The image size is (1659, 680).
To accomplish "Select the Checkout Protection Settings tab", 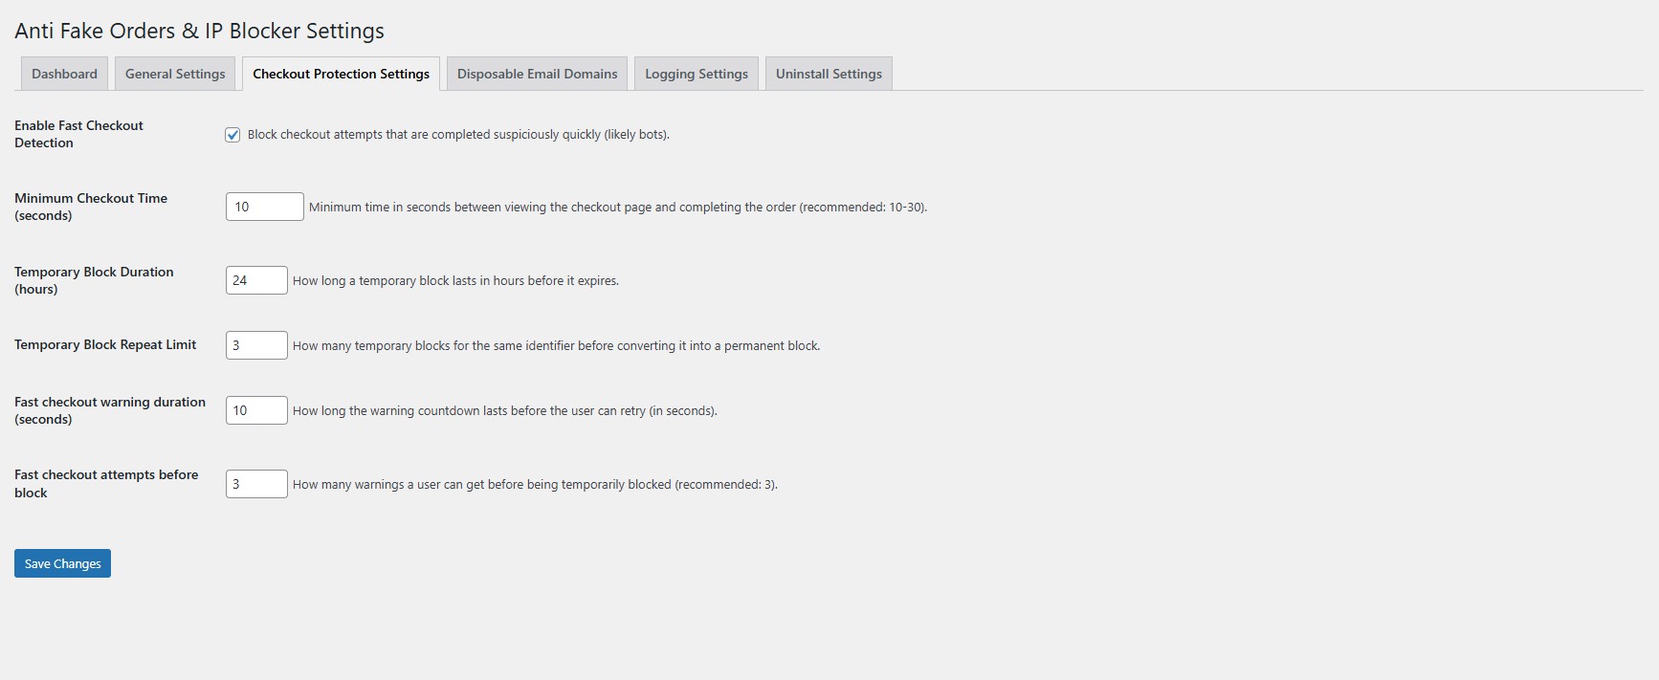I will coord(341,74).
